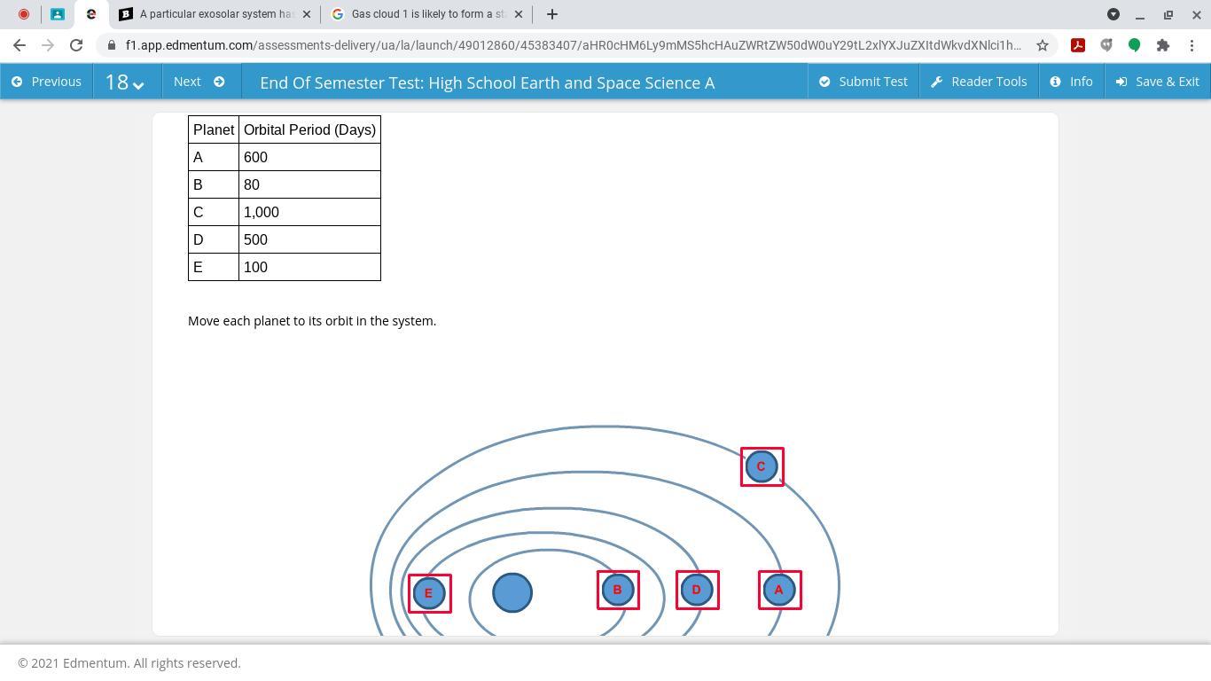Click planet "C" row label in table

(x=214, y=212)
